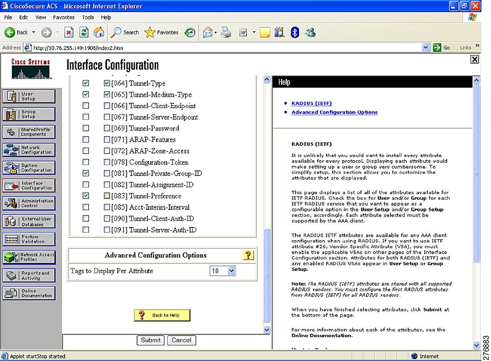Image resolution: width=491 pixels, height=361 pixels.
Task: Open the dropdown arrow next to the Word edit icon
Action: [254, 33]
